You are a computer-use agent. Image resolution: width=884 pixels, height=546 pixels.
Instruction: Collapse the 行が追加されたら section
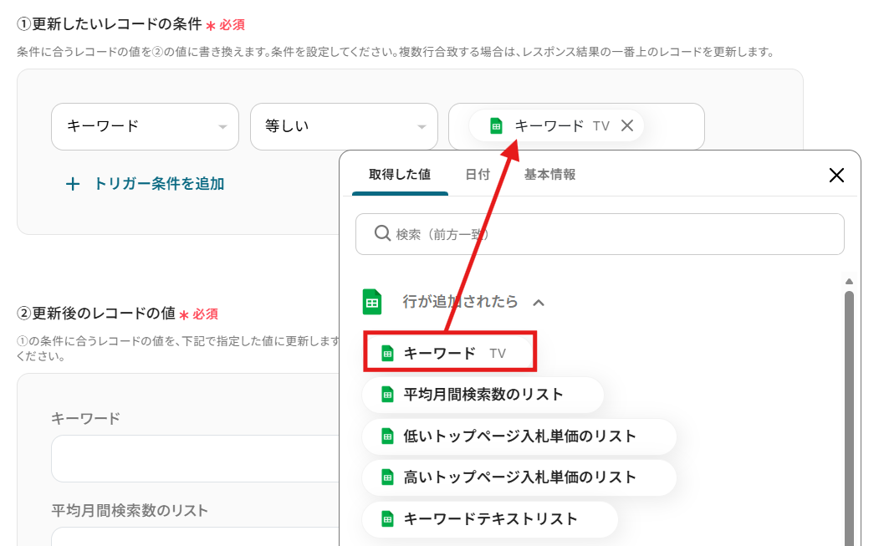[x=539, y=302]
